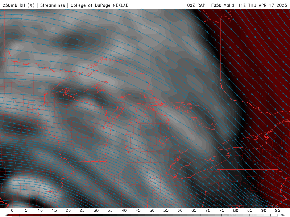Click the white right-end arrow of color bar

[x=281, y=215]
